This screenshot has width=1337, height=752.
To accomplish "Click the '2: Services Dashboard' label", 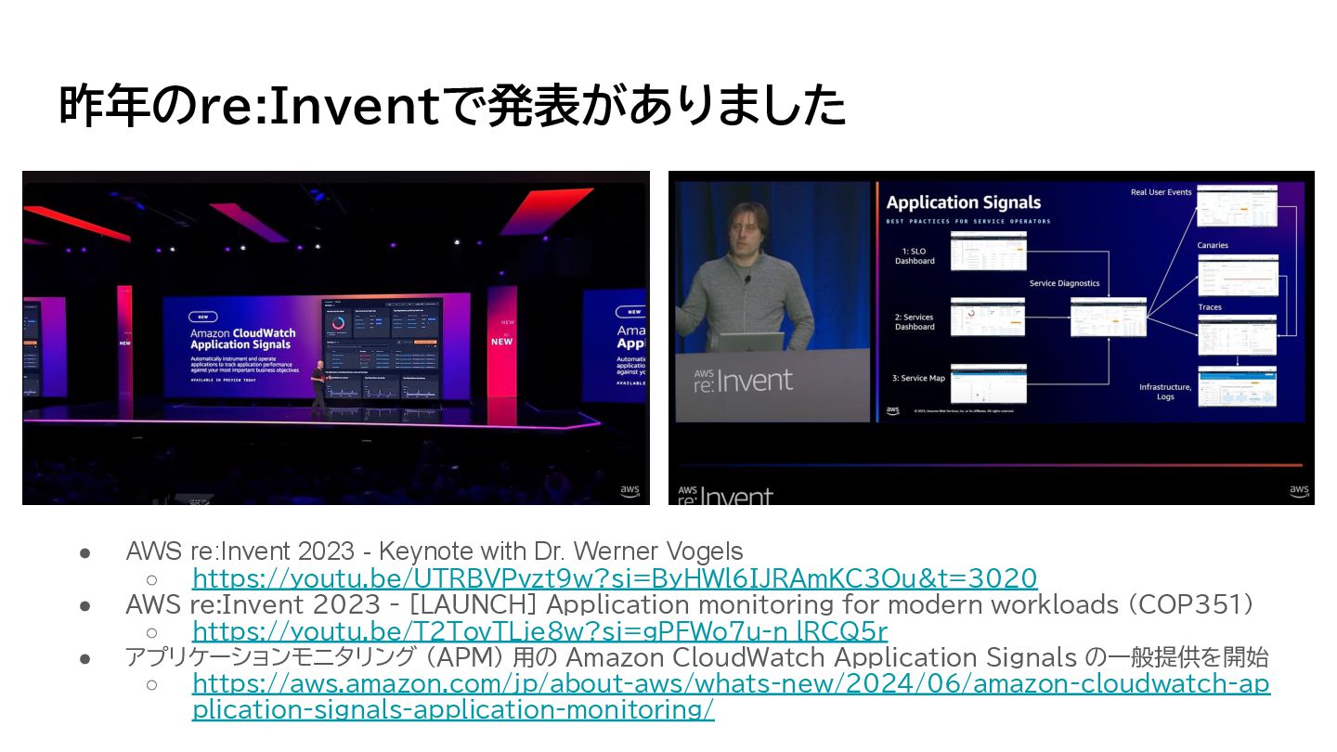I will 914,322.
